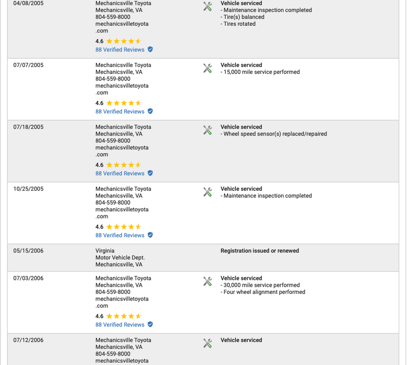407x365 pixels.
Task: View 88 Verified Reviews in the 07/18/2005 row
Action: pos(120,173)
